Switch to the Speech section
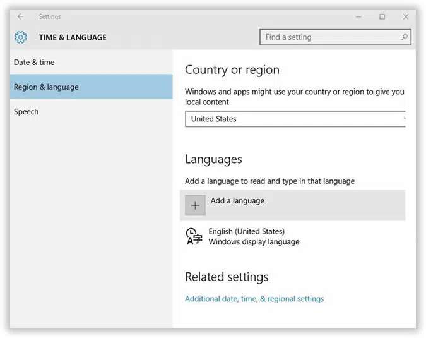426x338 pixels. point(27,111)
